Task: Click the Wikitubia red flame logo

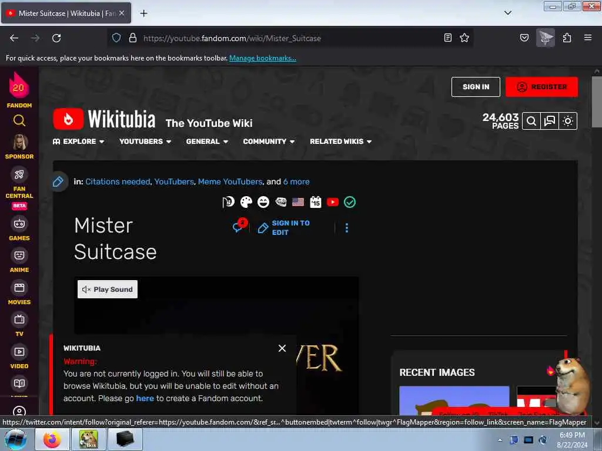Action: [68, 119]
